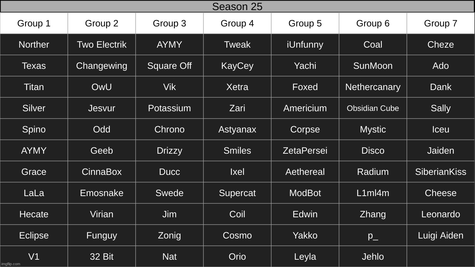The width and height of the screenshot is (475, 267).
Task: Select the SiberianKiss cell
Action: tap(441, 172)
